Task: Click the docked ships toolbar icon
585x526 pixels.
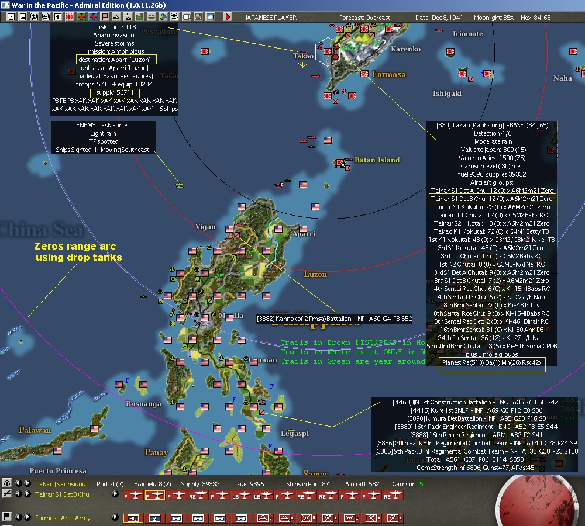Action: click(151, 17)
